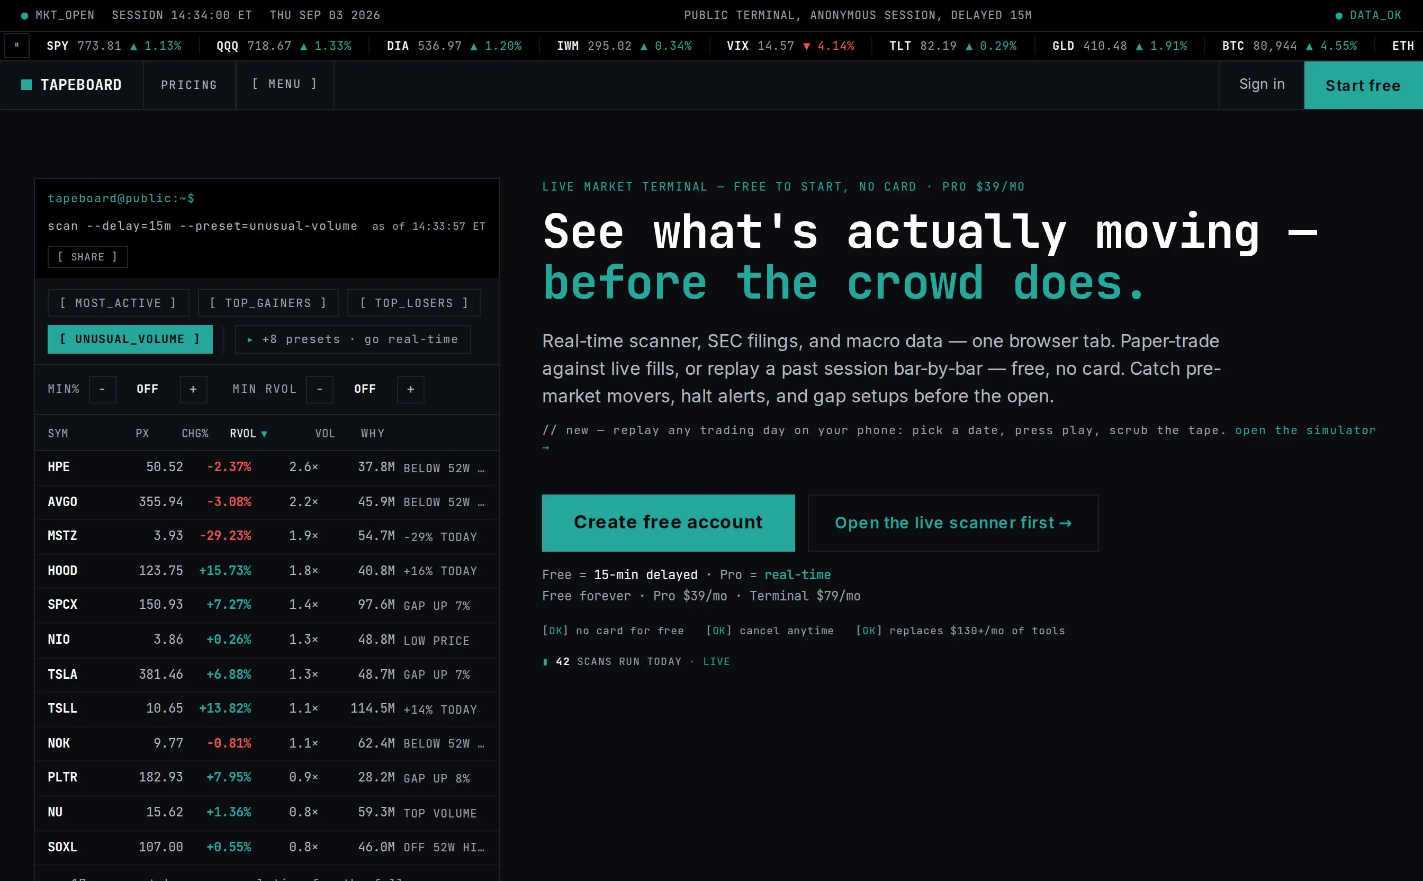Open the HPE row
1423x881 pixels.
pos(267,468)
